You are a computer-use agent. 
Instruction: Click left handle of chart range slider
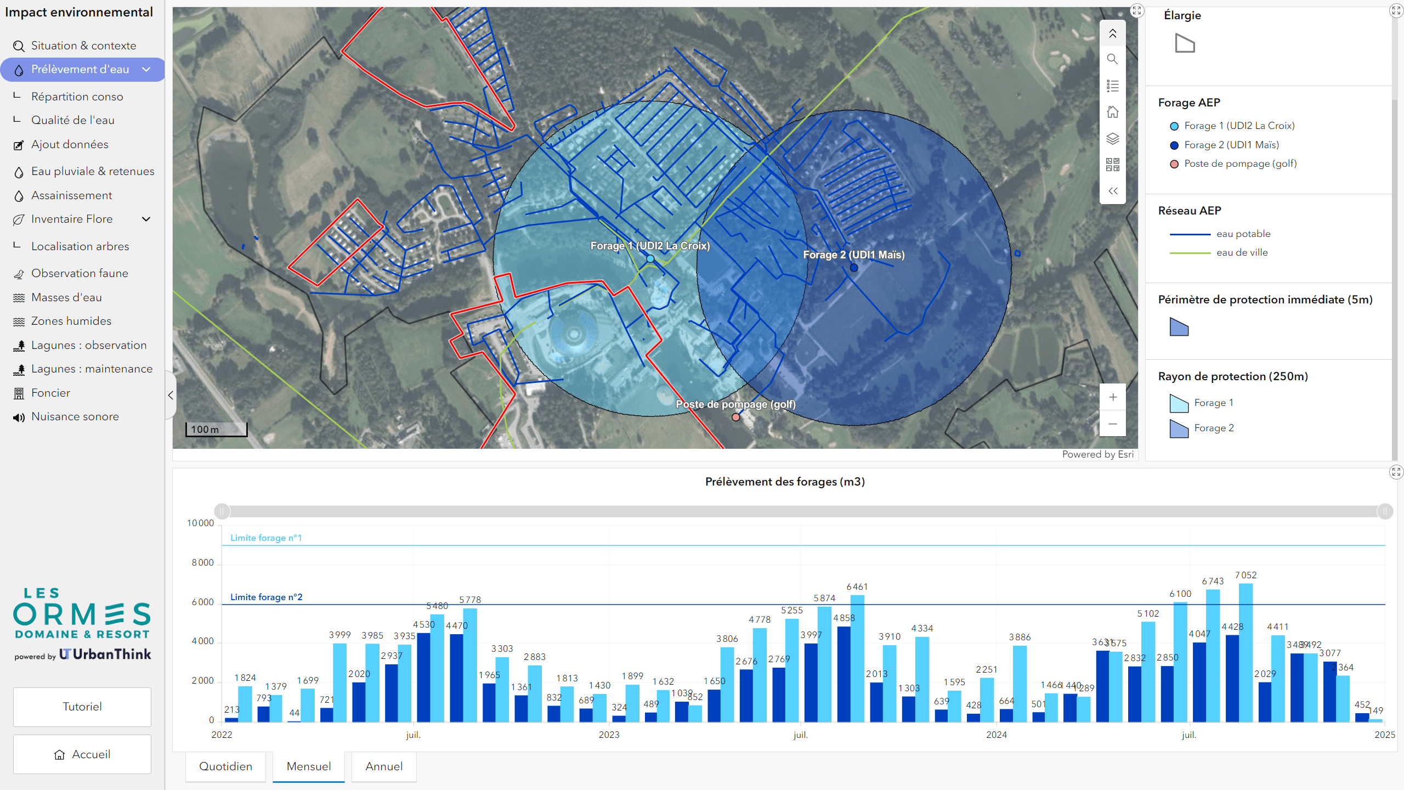pyautogui.click(x=222, y=511)
